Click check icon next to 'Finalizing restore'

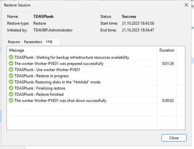coord(11,88)
